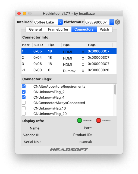Switch to the General tab
Viewport: 138px width, 174px height.
(35, 30)
